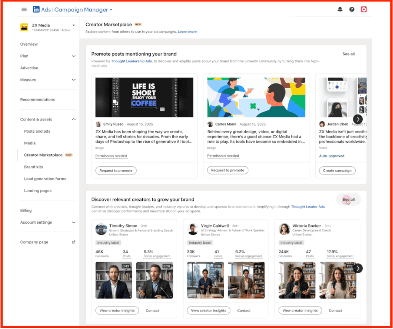Viewport: 393px width, 329px height.
Task: Play Virgie Caldwell's 0:42 video
Action: click(246, 280)
